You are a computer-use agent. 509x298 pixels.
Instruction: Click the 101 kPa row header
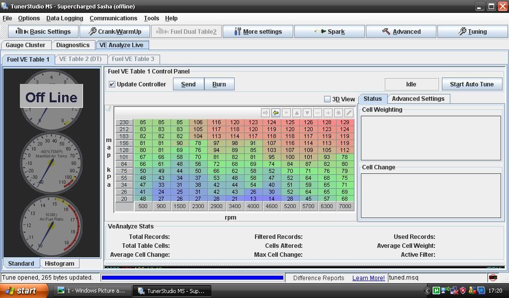point(124,157)
